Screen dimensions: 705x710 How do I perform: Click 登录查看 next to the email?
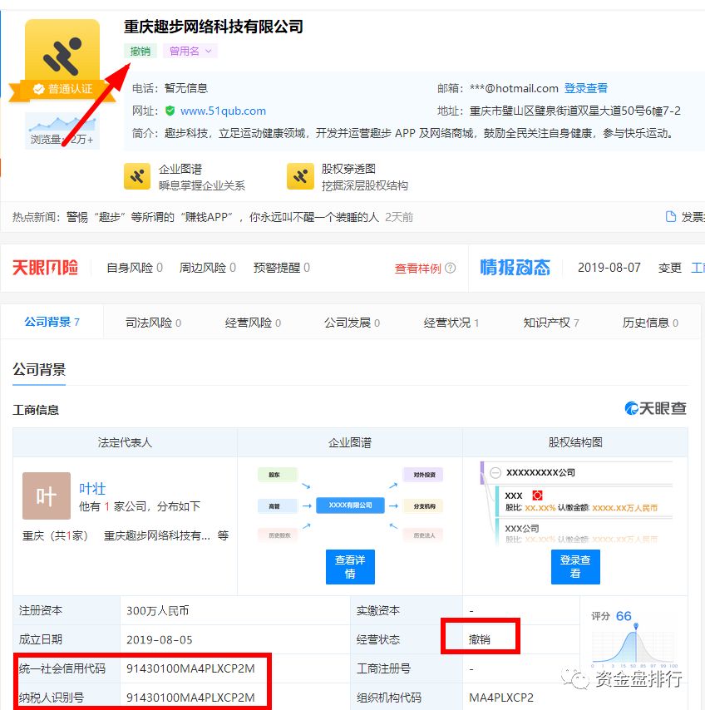point(586,88)
